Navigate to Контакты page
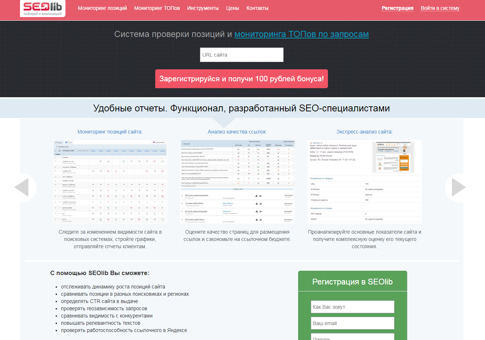This screenshot has height=340, width=485. point(257,8)
